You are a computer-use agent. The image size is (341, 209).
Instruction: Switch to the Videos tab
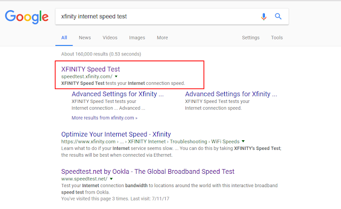click(x=110, y=38)
